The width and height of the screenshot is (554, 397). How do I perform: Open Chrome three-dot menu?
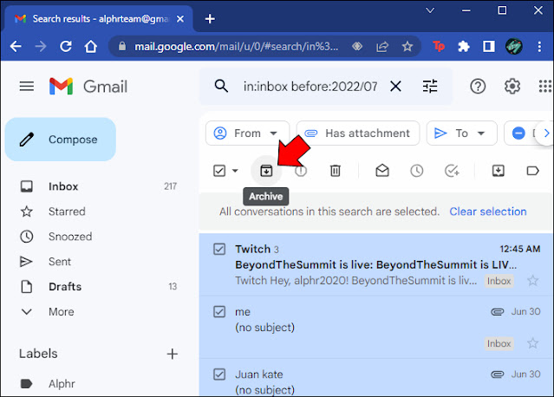tap(539, 46)
